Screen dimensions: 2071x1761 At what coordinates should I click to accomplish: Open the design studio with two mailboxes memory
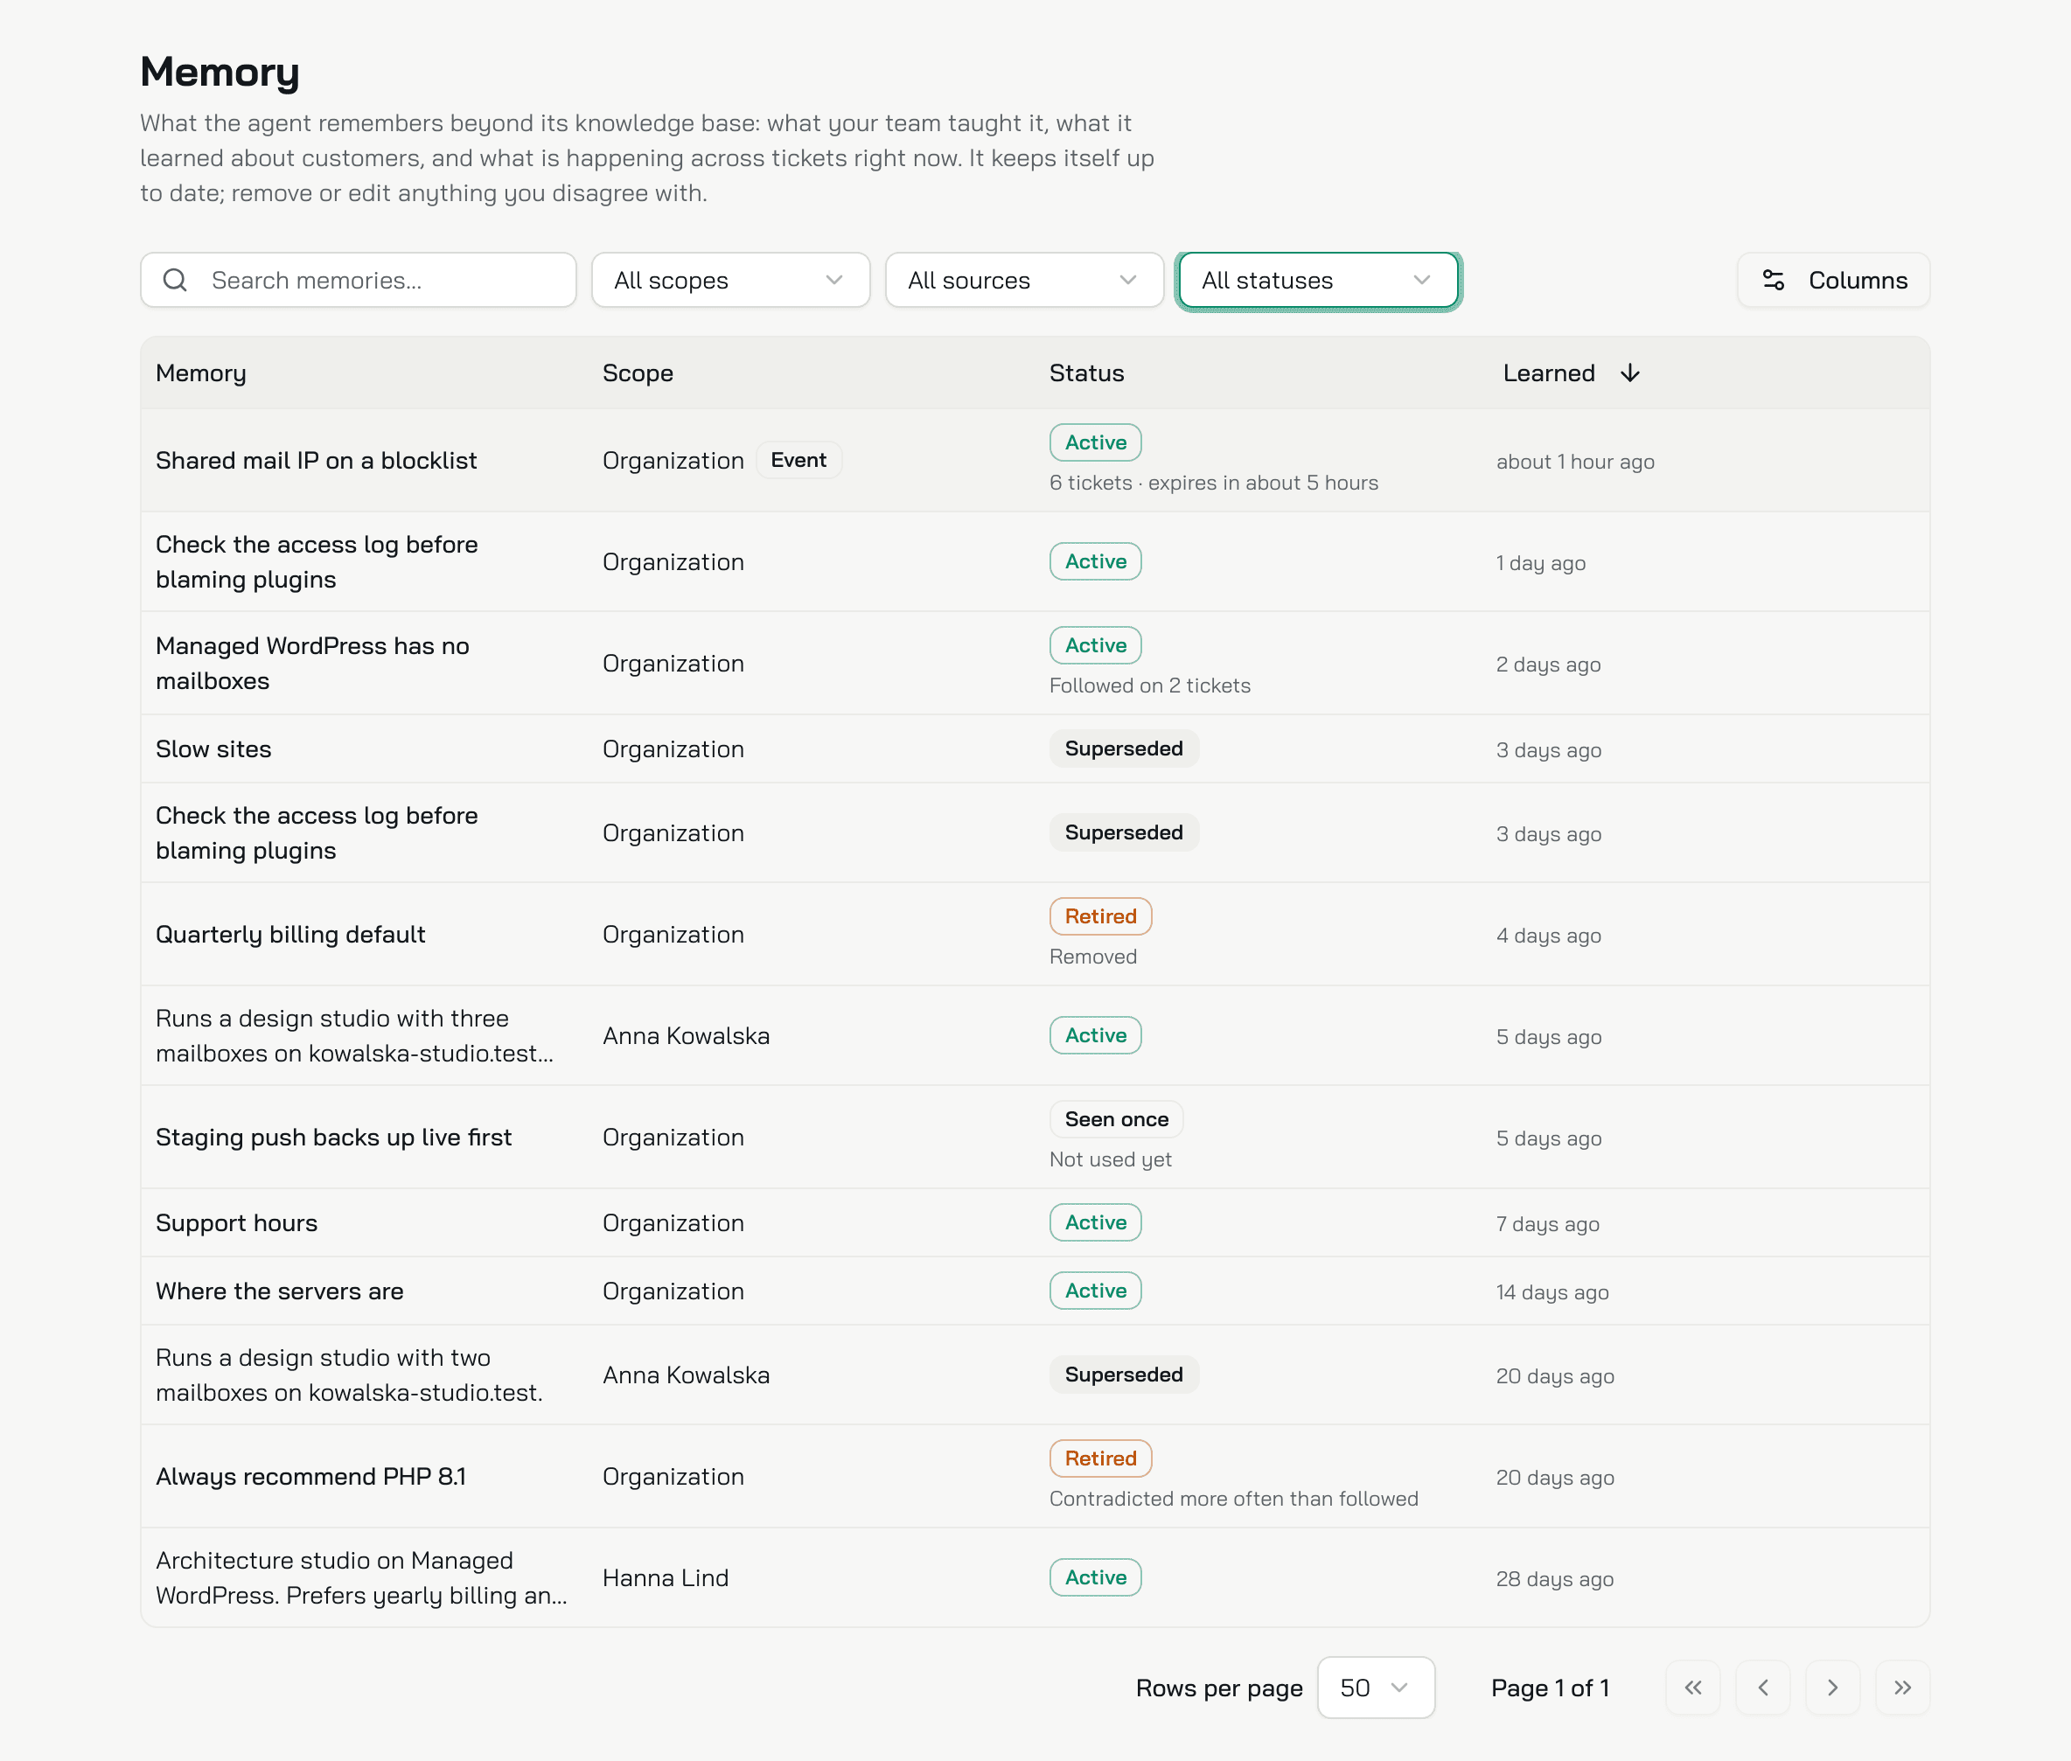coord(350,1375)
